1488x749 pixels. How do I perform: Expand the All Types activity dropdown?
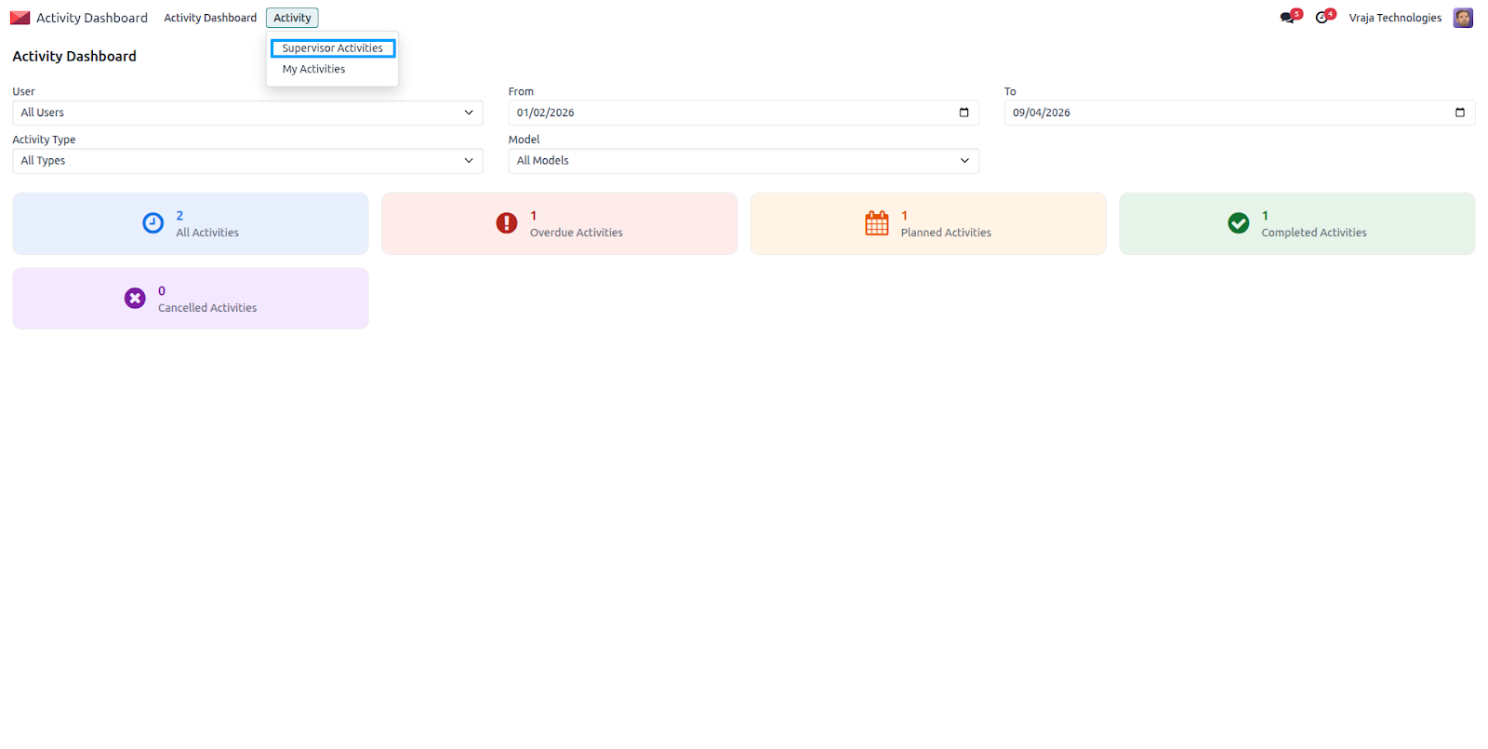click(x=247, y=161)
